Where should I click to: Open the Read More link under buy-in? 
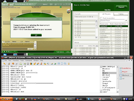click(x=108, y=10)
